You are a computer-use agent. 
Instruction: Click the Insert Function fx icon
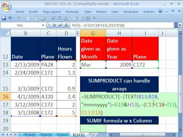tap(66, 25)
